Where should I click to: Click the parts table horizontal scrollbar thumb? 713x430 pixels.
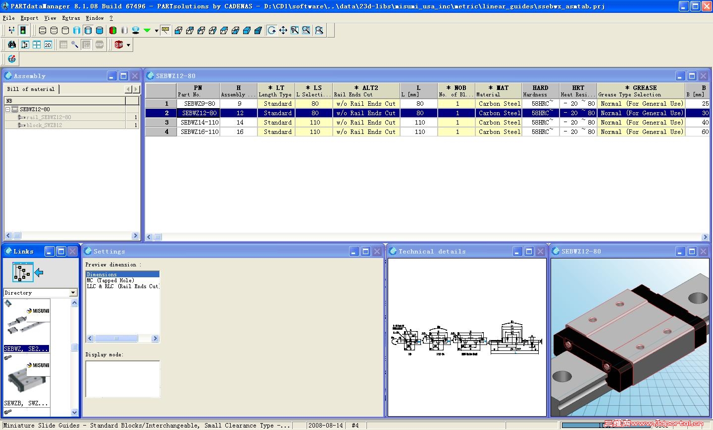[157, 237]
